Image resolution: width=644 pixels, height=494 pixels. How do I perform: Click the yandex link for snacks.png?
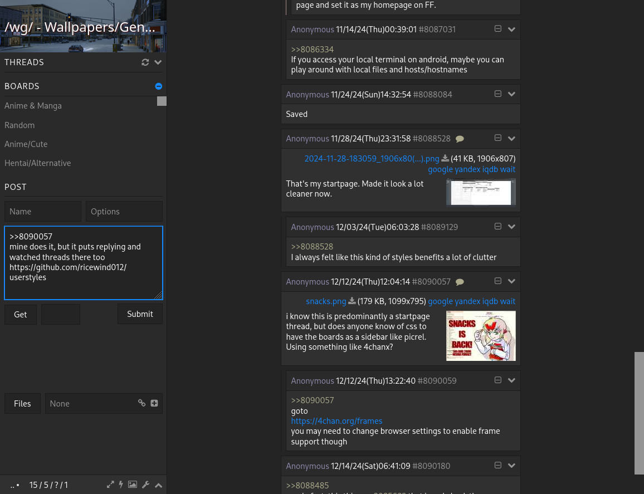(467, 301)
